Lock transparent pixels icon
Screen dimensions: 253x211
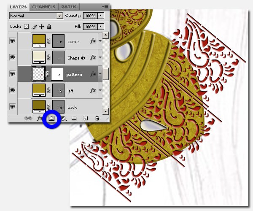click(x=26, y=27)
